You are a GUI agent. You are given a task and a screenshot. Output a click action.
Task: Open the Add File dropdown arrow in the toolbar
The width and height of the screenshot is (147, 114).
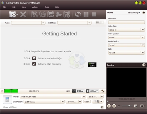point(17,14)
